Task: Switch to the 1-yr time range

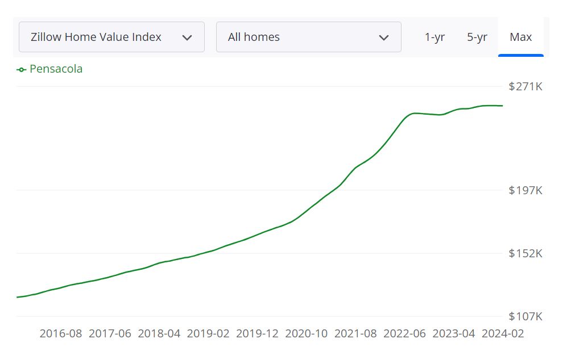Action: [434, 37]
